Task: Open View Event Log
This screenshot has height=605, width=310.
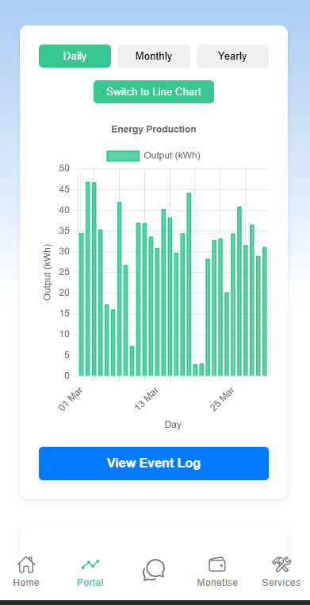Action: tap(154, 463)
